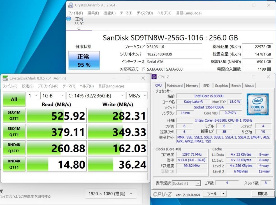Screen dimensions: 276x205
Task: Open the test count dropdown showing 1
Action: pos(33,95)
